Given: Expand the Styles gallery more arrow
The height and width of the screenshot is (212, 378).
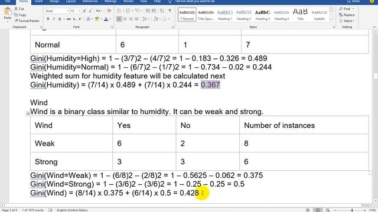Looking at the screenshot, I should pos(331,19).
